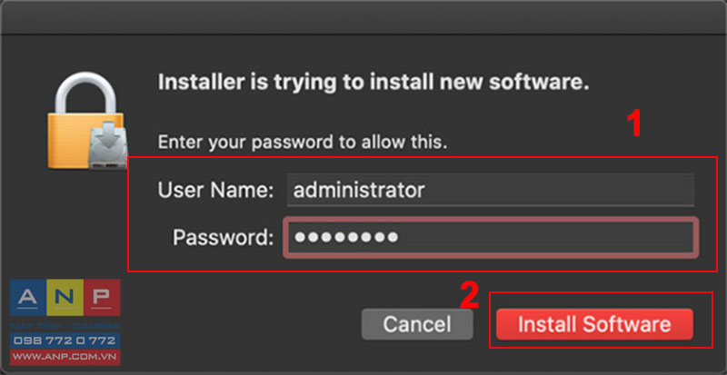Click the empty dialog title bar
727x375 pixels.
pyautogui.click(x=363, y=17)
